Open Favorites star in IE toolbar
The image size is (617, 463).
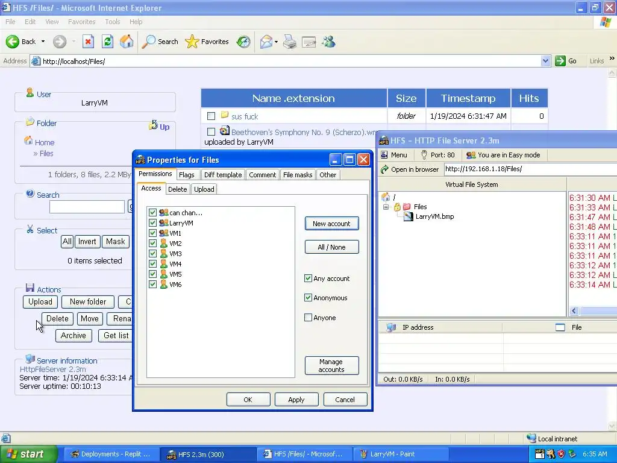207,42
